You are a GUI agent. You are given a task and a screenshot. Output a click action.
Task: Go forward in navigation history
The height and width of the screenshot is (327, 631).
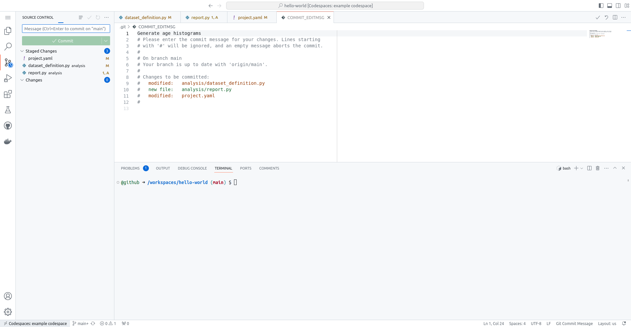tap(220, 6)
